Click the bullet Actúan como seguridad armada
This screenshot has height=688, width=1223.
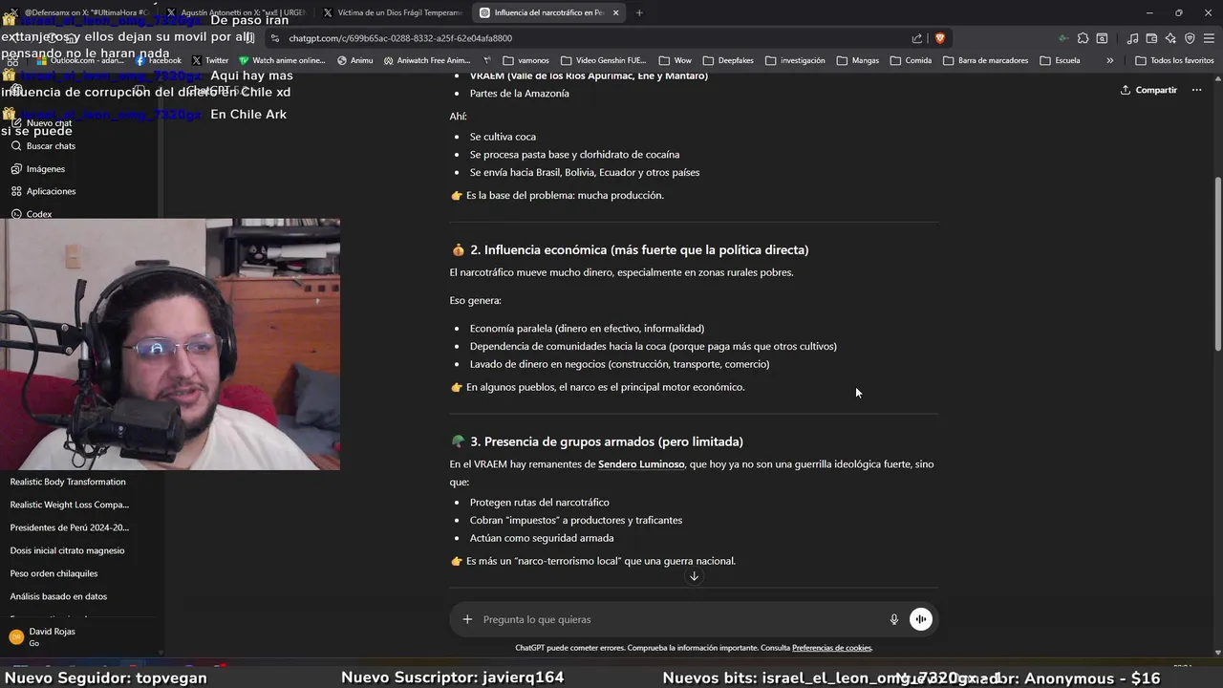click(541, 538)
